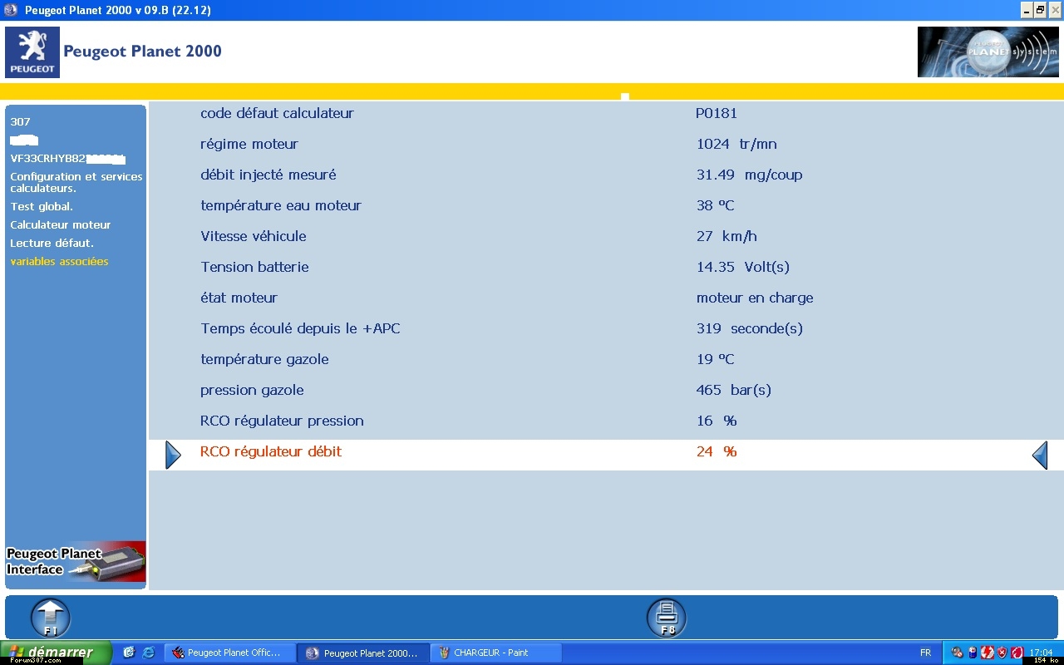1064x665 pixels.
Task: Click the FR language indicator
Action: [925, 653]
